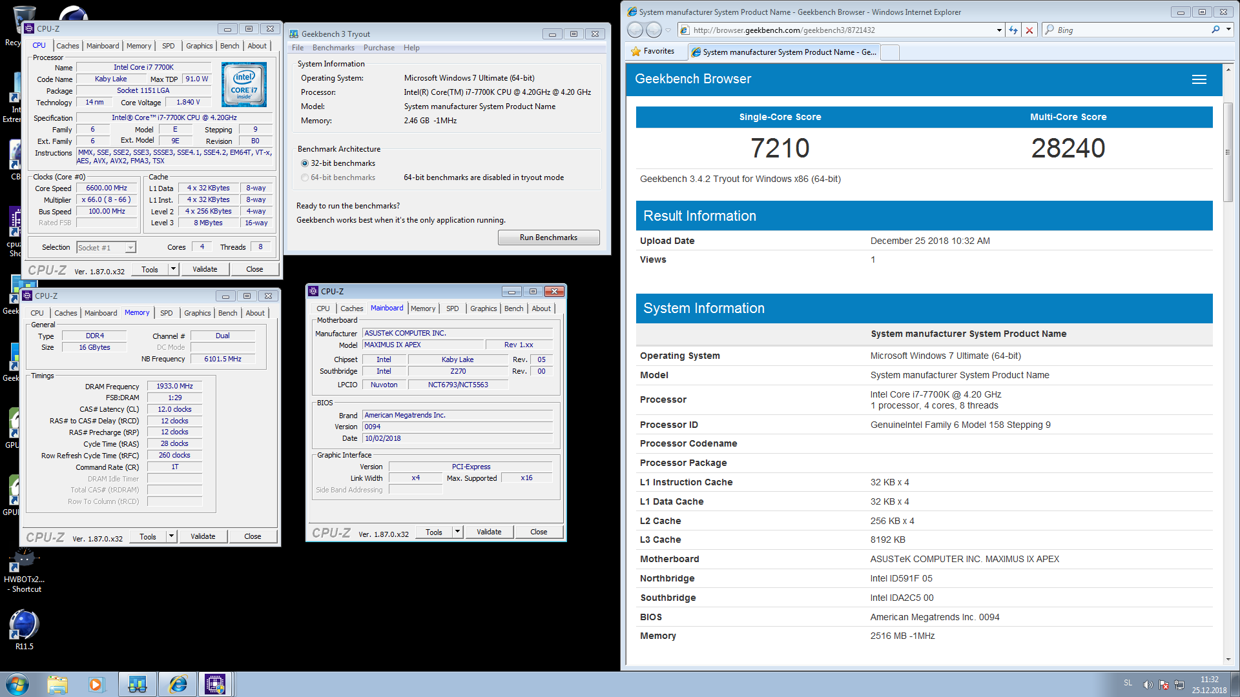Click the volume icon in system tray
Screen dimensions: 1240x697
pos(1148,685)
